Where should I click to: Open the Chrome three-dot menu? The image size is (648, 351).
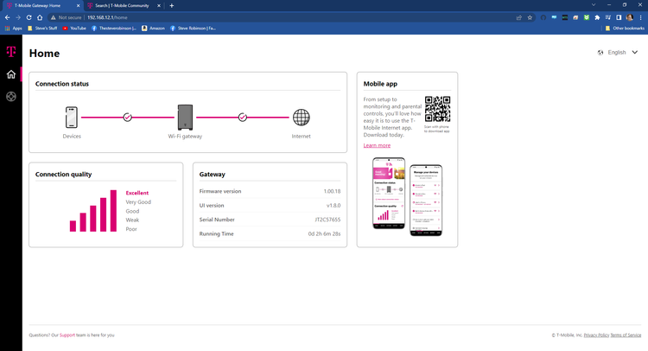[x=641, y=17]
